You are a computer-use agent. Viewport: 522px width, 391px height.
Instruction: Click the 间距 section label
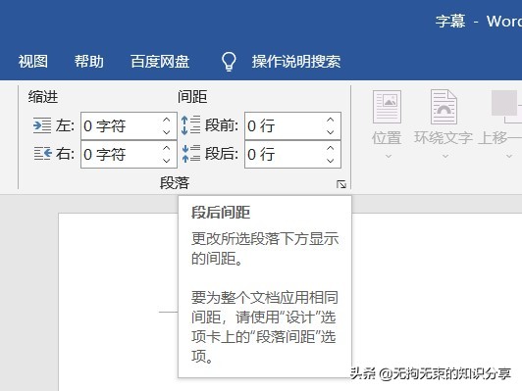[x=192, y=97]
